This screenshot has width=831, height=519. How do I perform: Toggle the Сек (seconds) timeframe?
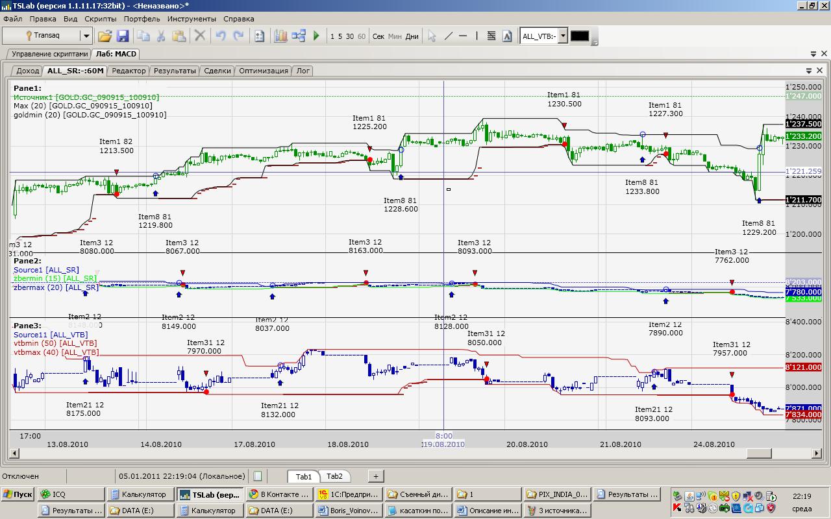378,36
